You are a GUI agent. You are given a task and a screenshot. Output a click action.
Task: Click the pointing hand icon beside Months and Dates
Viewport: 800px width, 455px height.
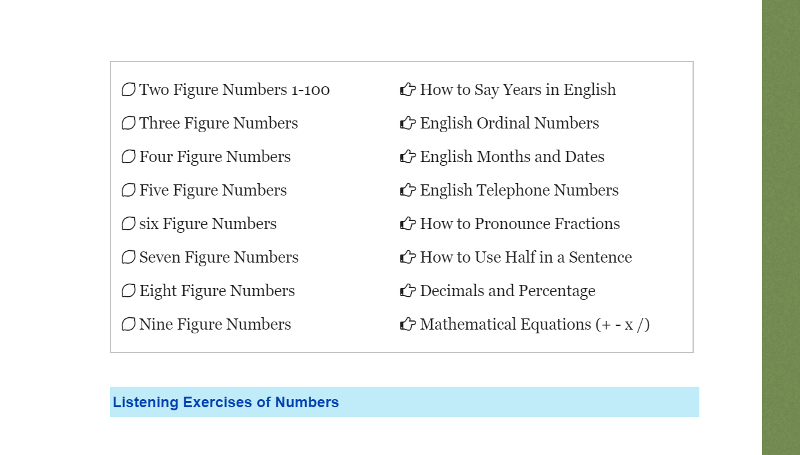pos(407,157)
